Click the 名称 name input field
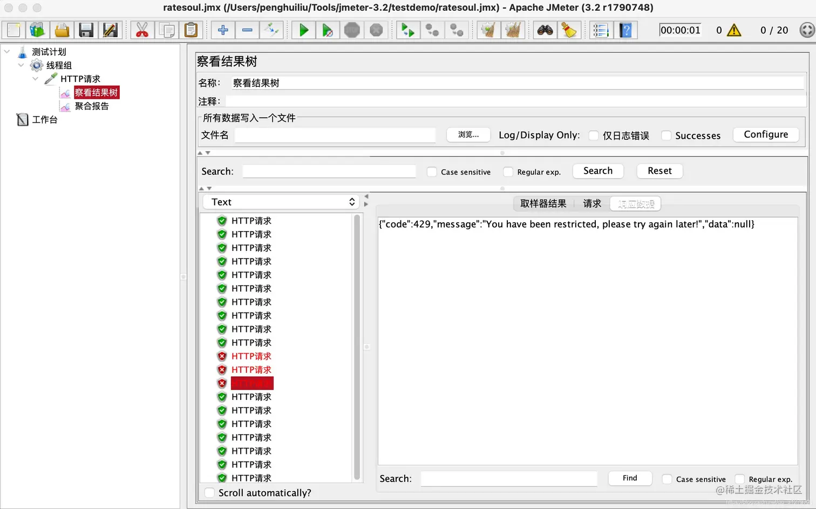This screenshot has height=509, width=816. point(518,83)
